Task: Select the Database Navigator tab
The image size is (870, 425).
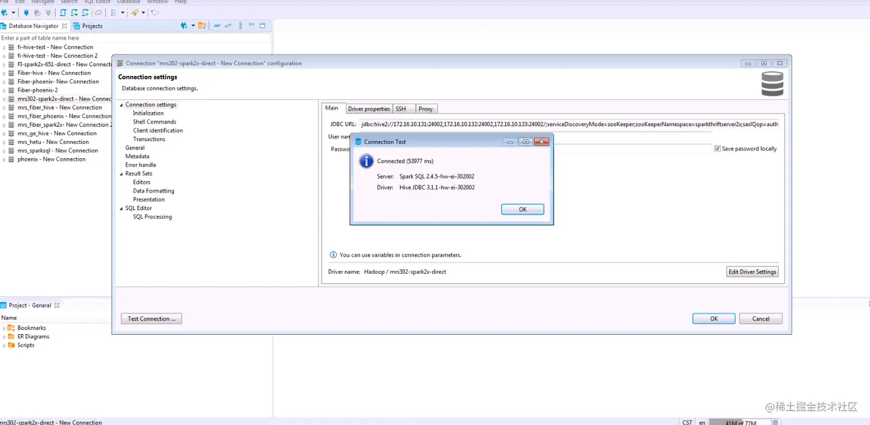Action: [33, 26]
